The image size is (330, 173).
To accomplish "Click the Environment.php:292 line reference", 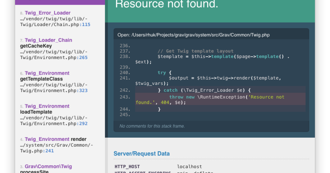I will pyautogui.click(x=83, y=123).
